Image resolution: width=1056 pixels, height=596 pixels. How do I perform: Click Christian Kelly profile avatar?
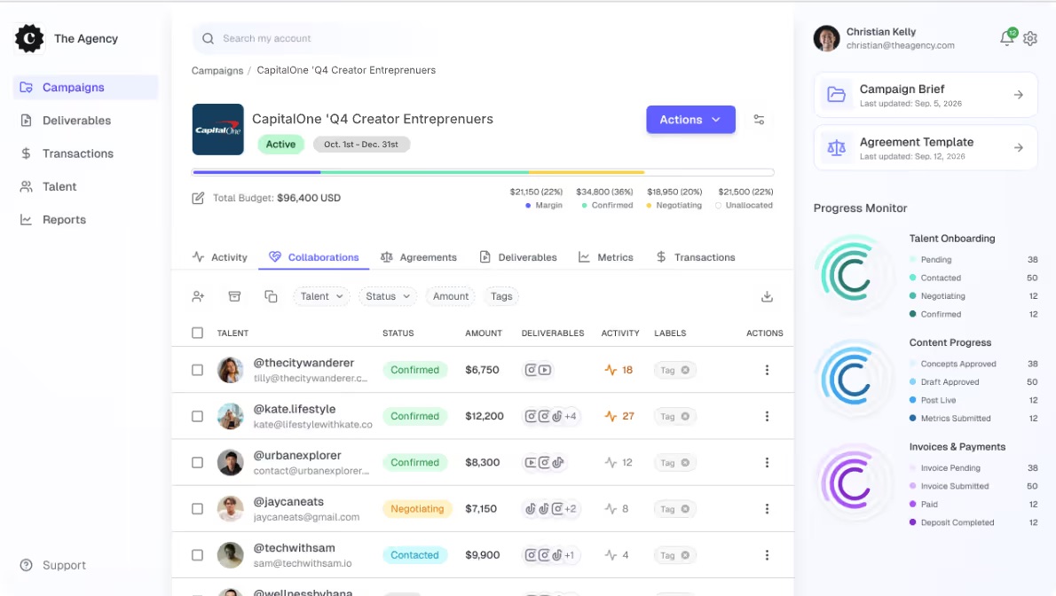[826, 38]
